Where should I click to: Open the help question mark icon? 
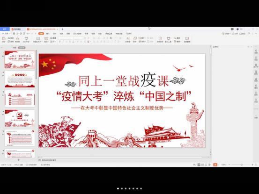[x=249, y=34]
